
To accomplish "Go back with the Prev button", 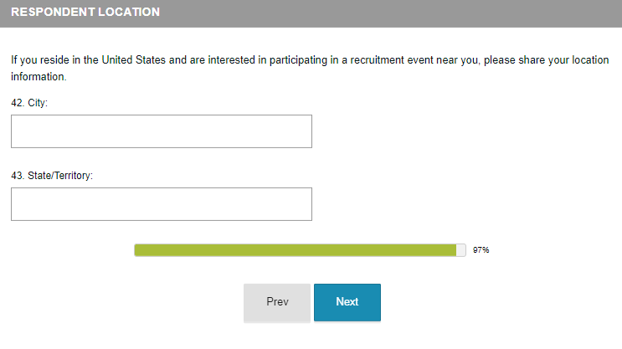I will (x=277, y=302).
